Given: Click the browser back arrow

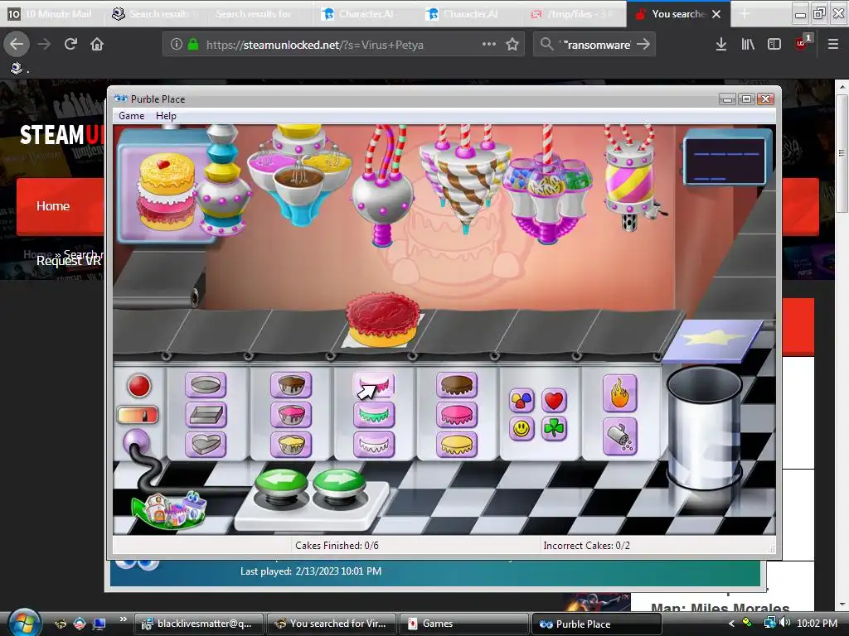Looking at the screenshot, I should pos(17,45).
